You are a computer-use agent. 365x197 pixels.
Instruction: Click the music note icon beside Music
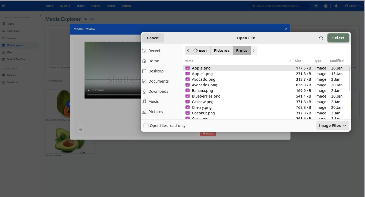144,102
